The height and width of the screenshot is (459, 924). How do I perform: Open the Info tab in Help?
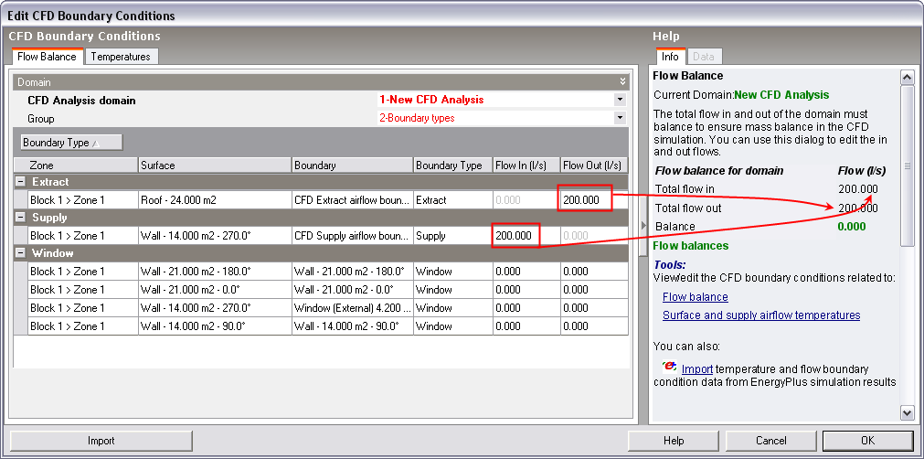tap(670, 57)
